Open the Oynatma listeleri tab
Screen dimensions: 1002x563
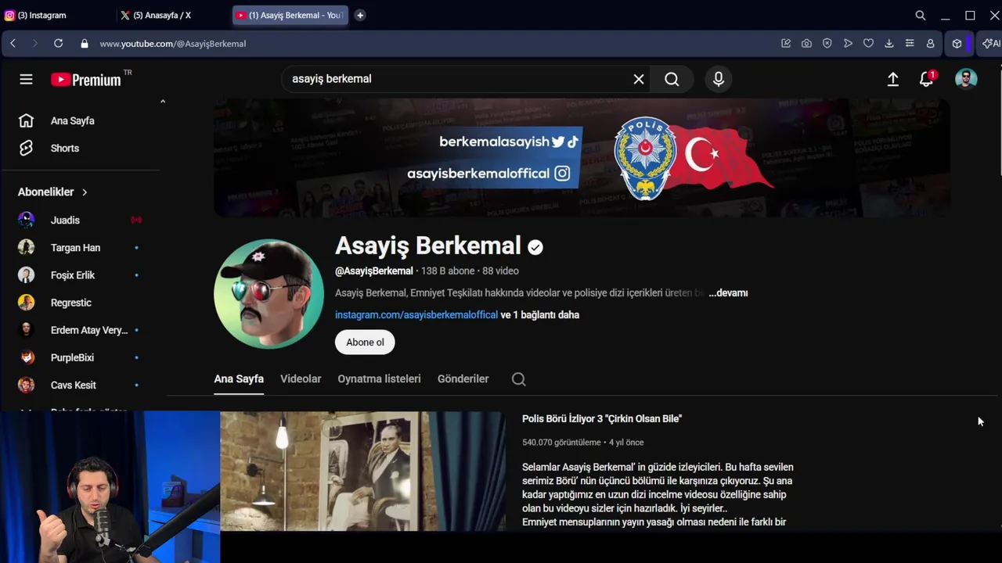379,379
